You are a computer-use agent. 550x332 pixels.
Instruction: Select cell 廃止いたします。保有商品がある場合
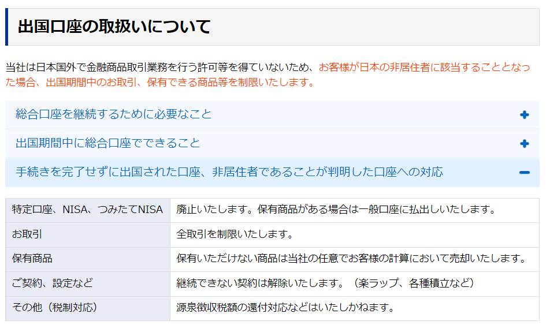[355, 210]
